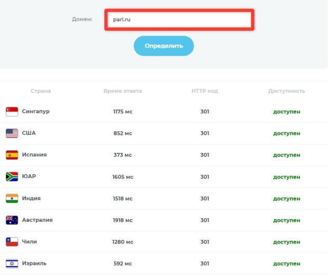
Task: Click the Страна column header
Action: [41, 91]
